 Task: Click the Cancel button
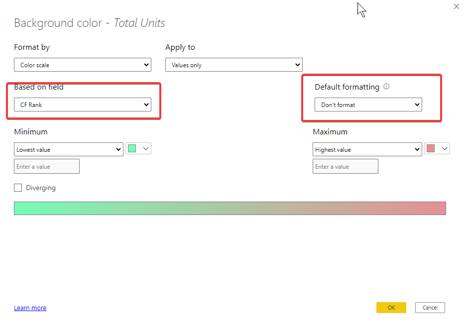point(430,308)
